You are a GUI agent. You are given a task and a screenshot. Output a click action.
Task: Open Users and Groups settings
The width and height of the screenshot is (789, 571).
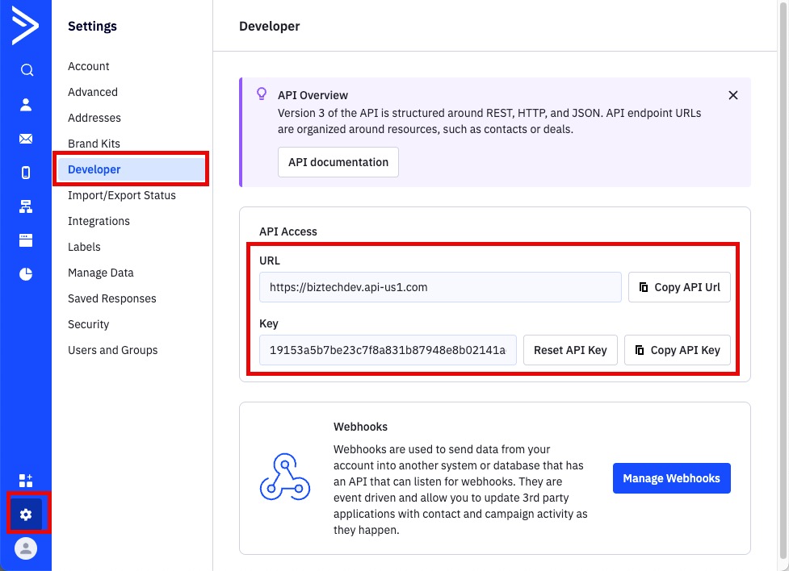[x=112, y=350]
